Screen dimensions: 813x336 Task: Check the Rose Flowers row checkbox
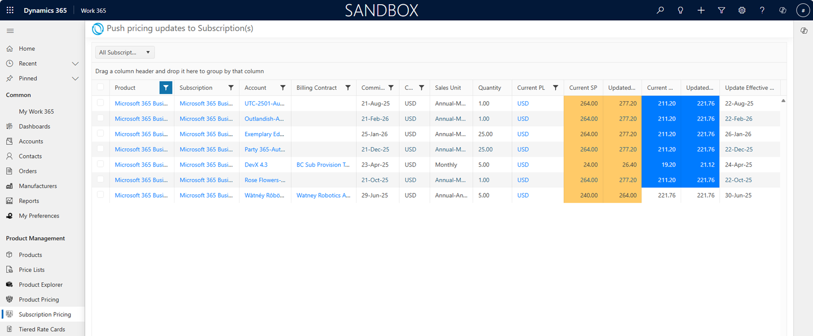click(100, 179)
